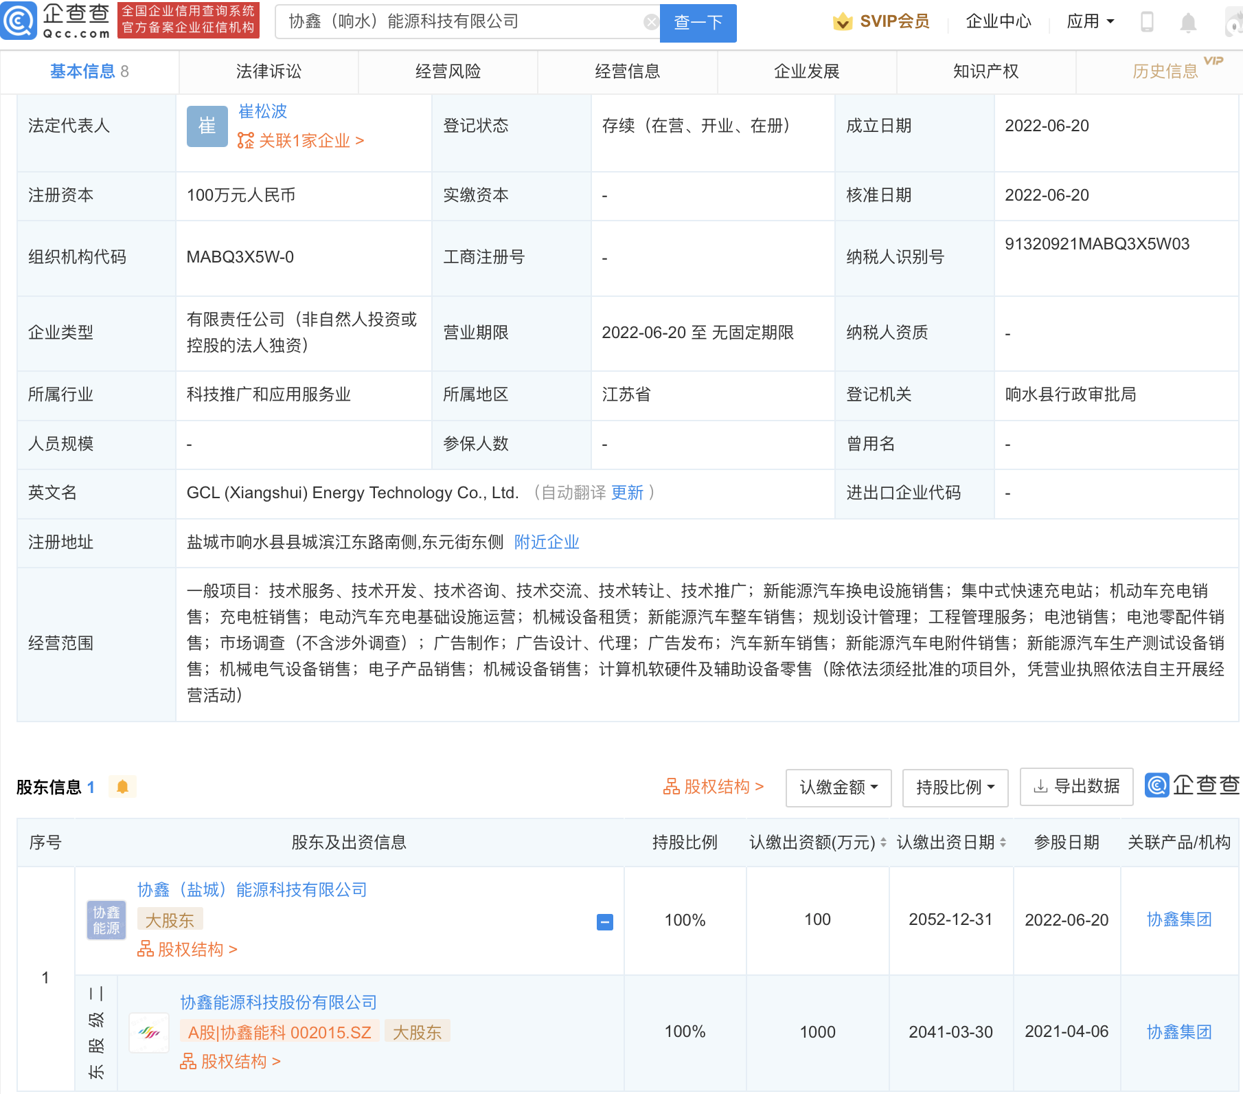Clear the search box using the x icon
Viewport: 1243px width, 1094px height.
pos(650,21)
